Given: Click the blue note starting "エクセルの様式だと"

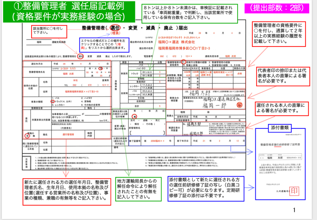Looking at the screenshot, I should (104, 44).
